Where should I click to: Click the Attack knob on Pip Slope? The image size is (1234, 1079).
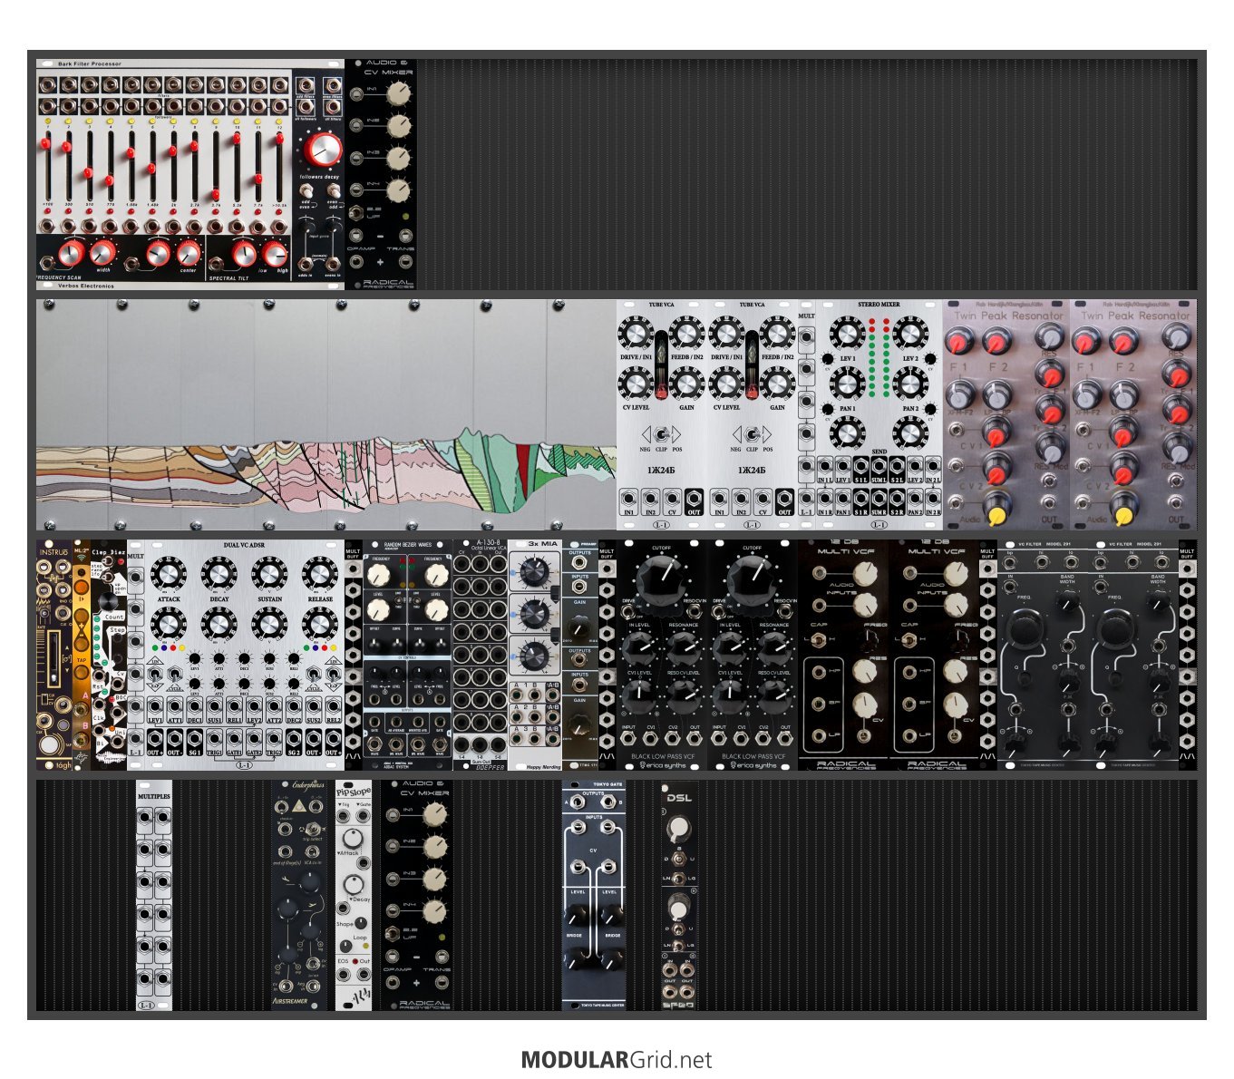pyautogui.click(x=353, y=837)
